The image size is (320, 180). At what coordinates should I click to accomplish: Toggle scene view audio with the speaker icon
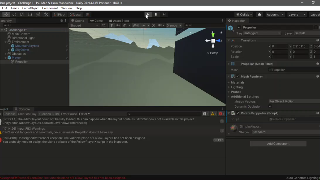click(118, 25)
